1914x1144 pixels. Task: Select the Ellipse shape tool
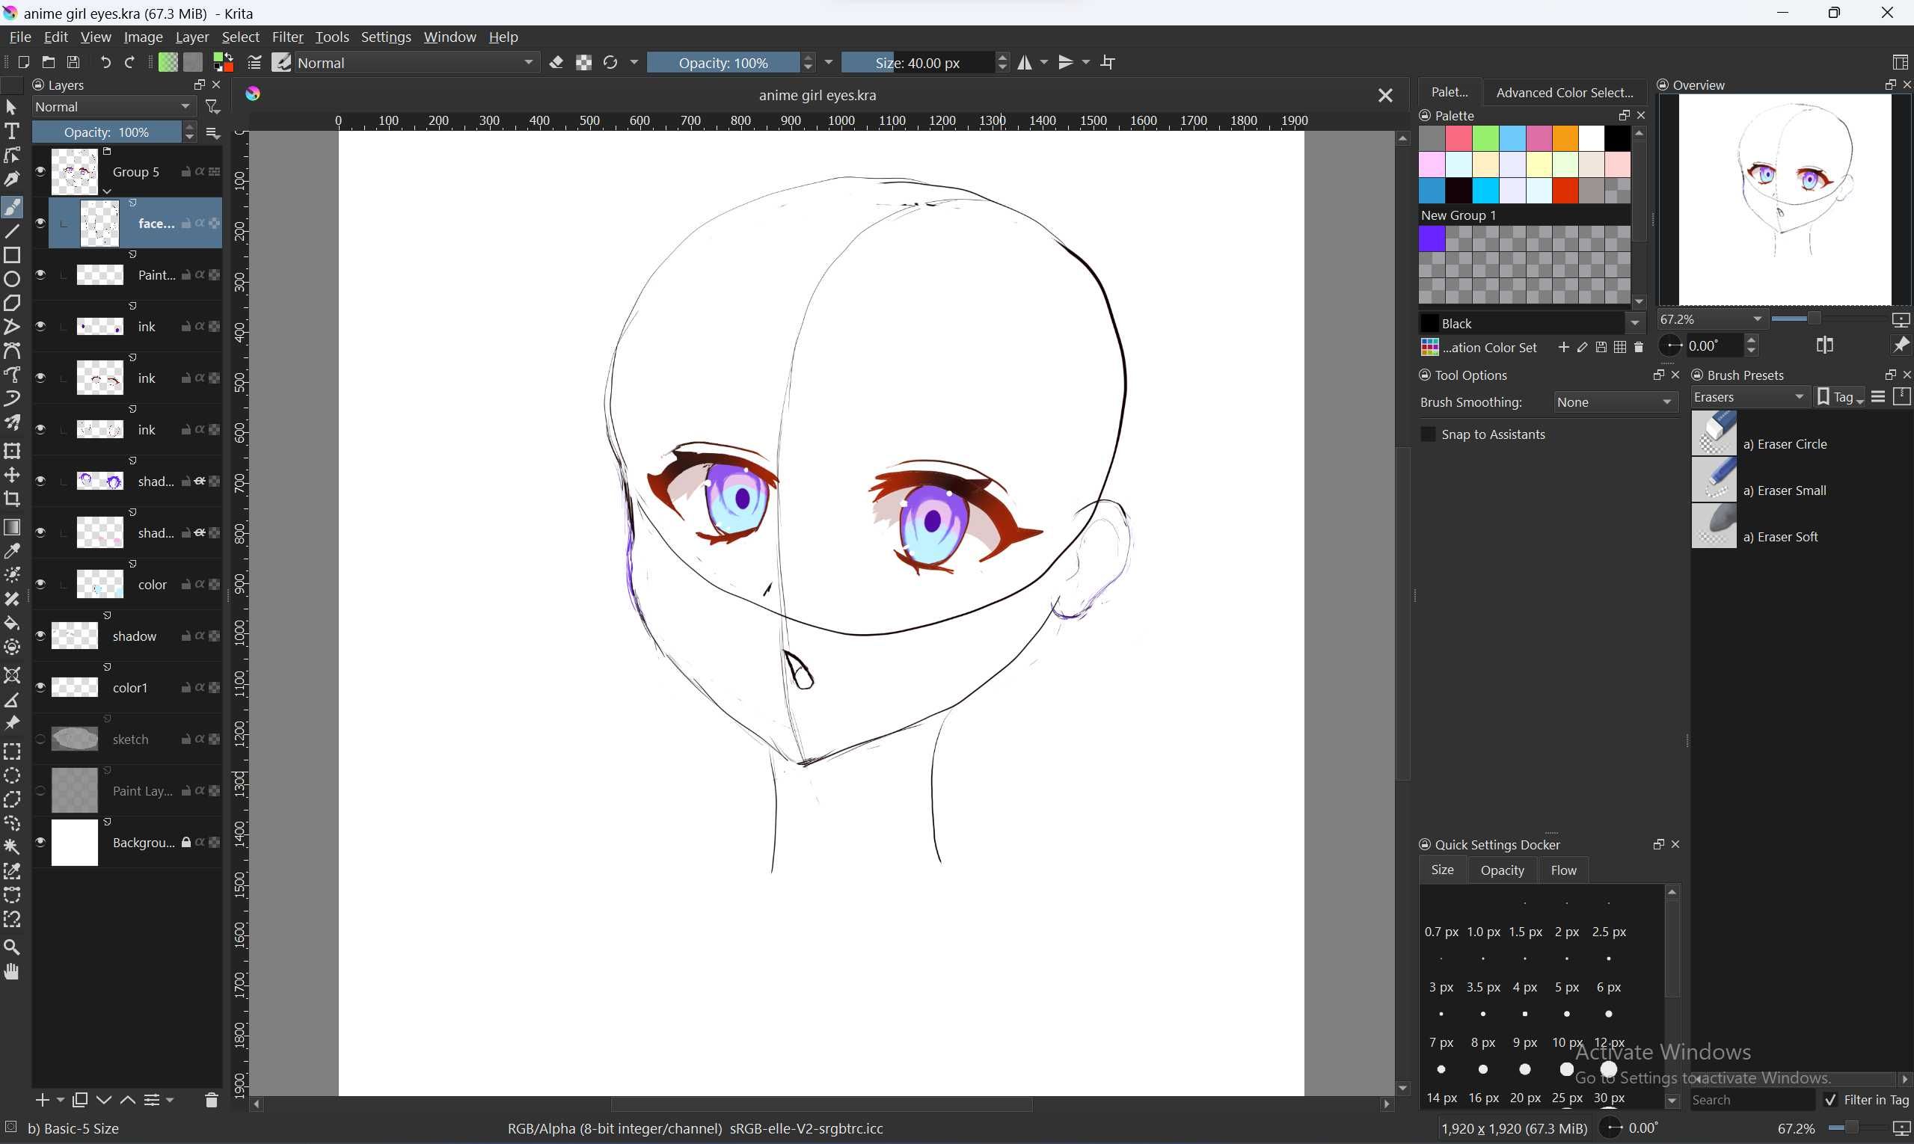(x=11, y=279)
